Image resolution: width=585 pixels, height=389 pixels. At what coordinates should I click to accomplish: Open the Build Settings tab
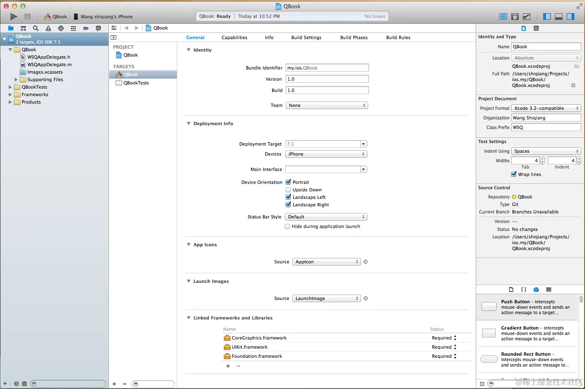pos(306,37)
